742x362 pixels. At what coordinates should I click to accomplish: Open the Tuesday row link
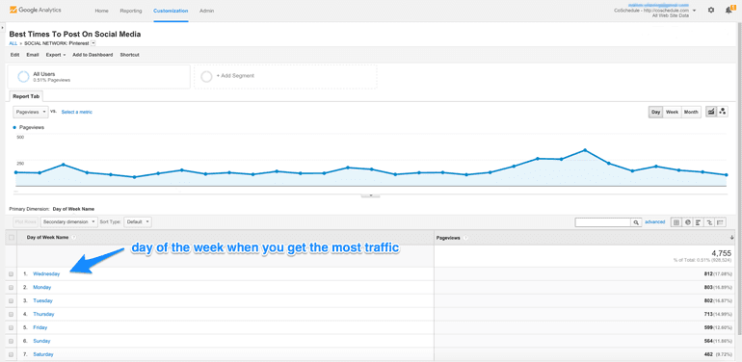click(42, 300)
